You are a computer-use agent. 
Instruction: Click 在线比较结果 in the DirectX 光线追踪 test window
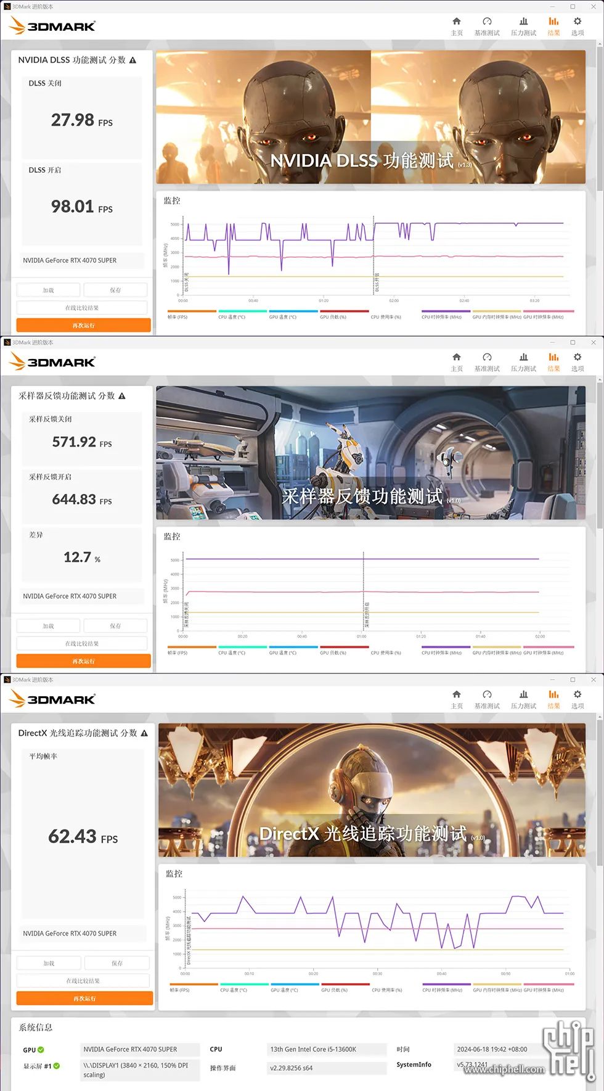[x=83, y=981]
